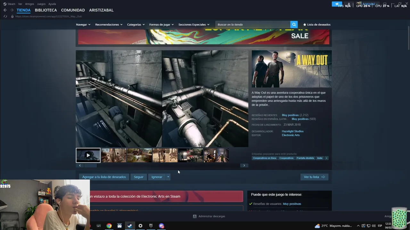
Task: Click the weather widget on taskbar
Action: coord(333,226)
